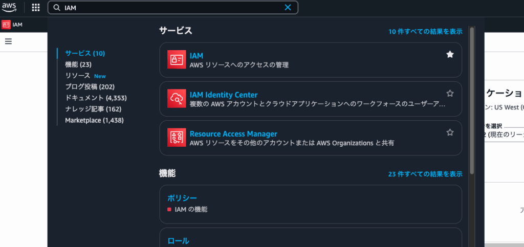Click the Resource Access Manager icon
524x247 pixels.
177,138
